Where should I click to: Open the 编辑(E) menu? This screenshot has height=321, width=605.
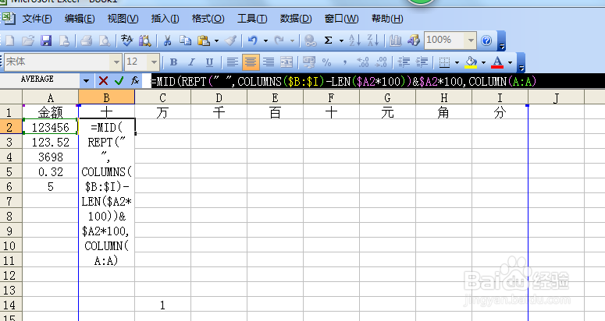click(x=80, y=19)
